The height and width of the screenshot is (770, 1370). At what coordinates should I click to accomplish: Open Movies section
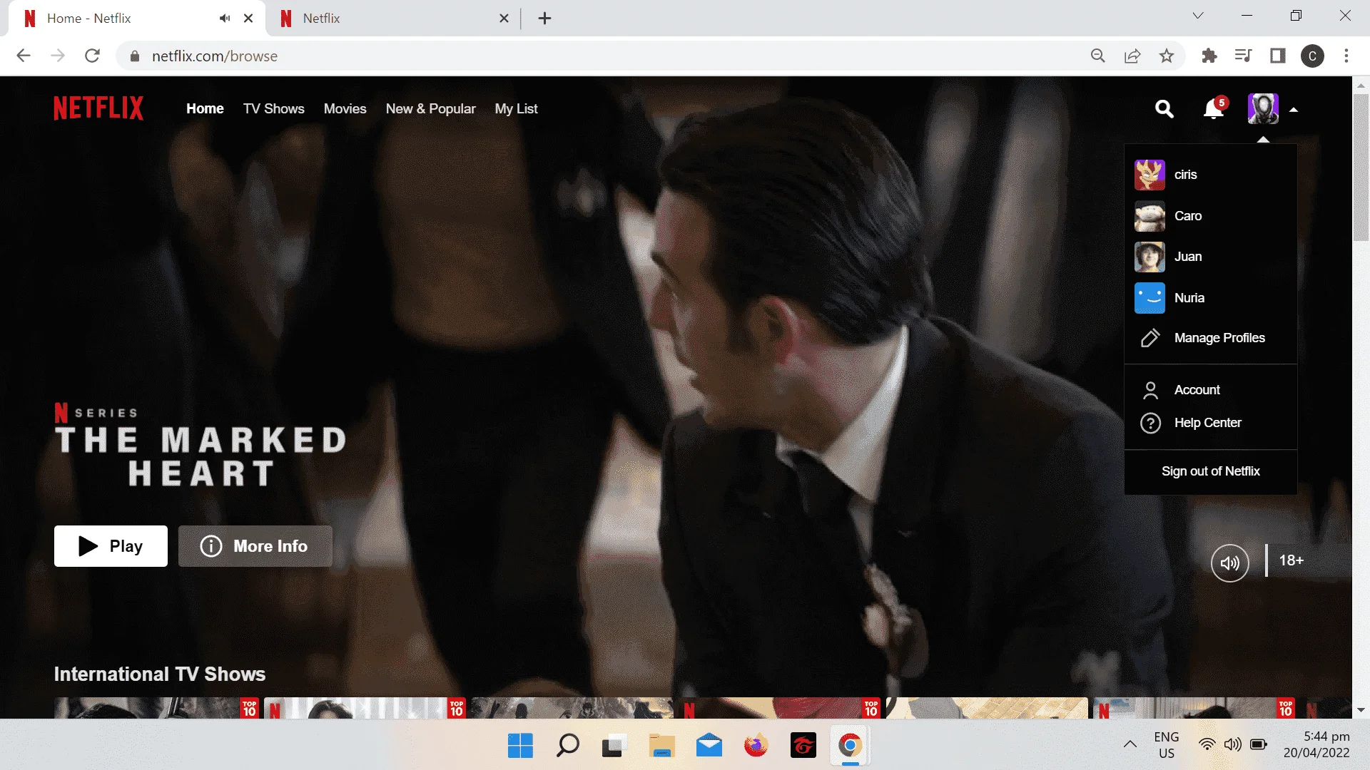345,109
